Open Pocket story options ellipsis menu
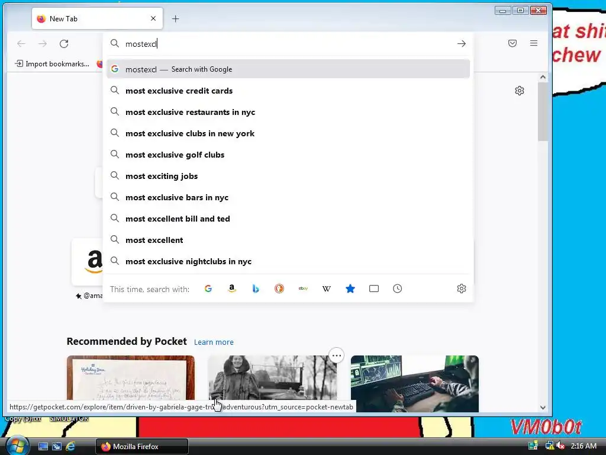The height and width of the screenshot is (455, 606). point(337,355)
